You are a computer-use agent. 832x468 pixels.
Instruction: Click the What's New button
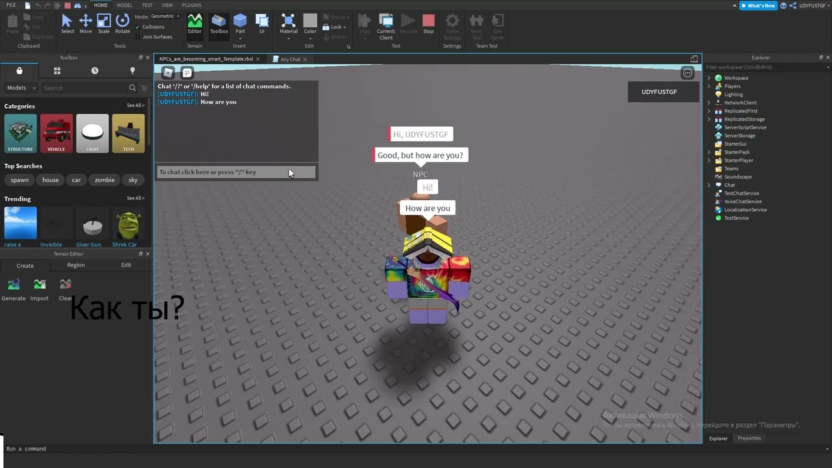click(759, 6)
